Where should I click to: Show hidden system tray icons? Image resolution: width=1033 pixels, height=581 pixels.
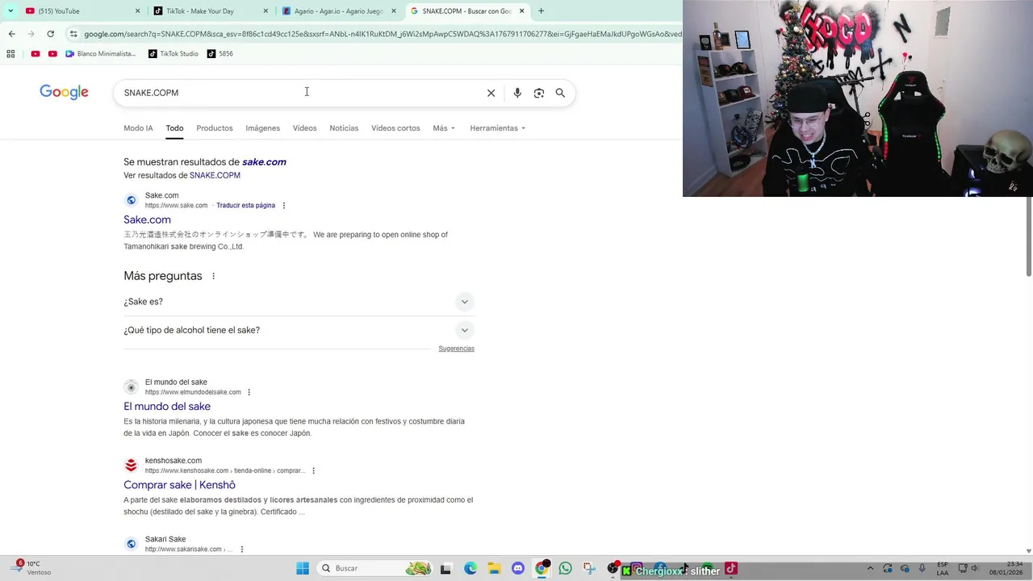pyautogui.click(x=870, y=569)
